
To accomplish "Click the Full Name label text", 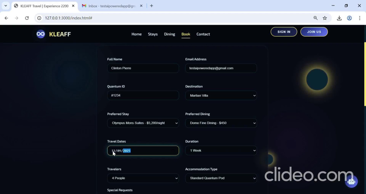I will point(115,59).
